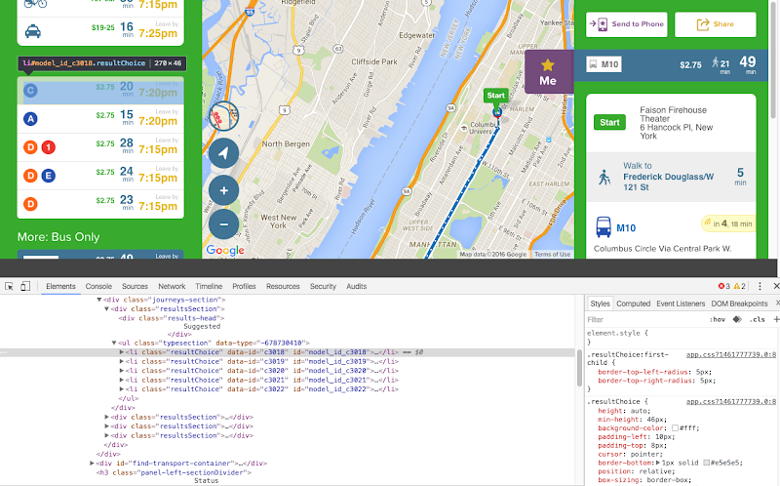Click the DevTools error count indicator

click(723, 286)
